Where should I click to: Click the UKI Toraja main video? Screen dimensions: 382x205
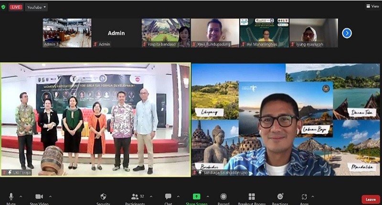(x=95, y=120)
